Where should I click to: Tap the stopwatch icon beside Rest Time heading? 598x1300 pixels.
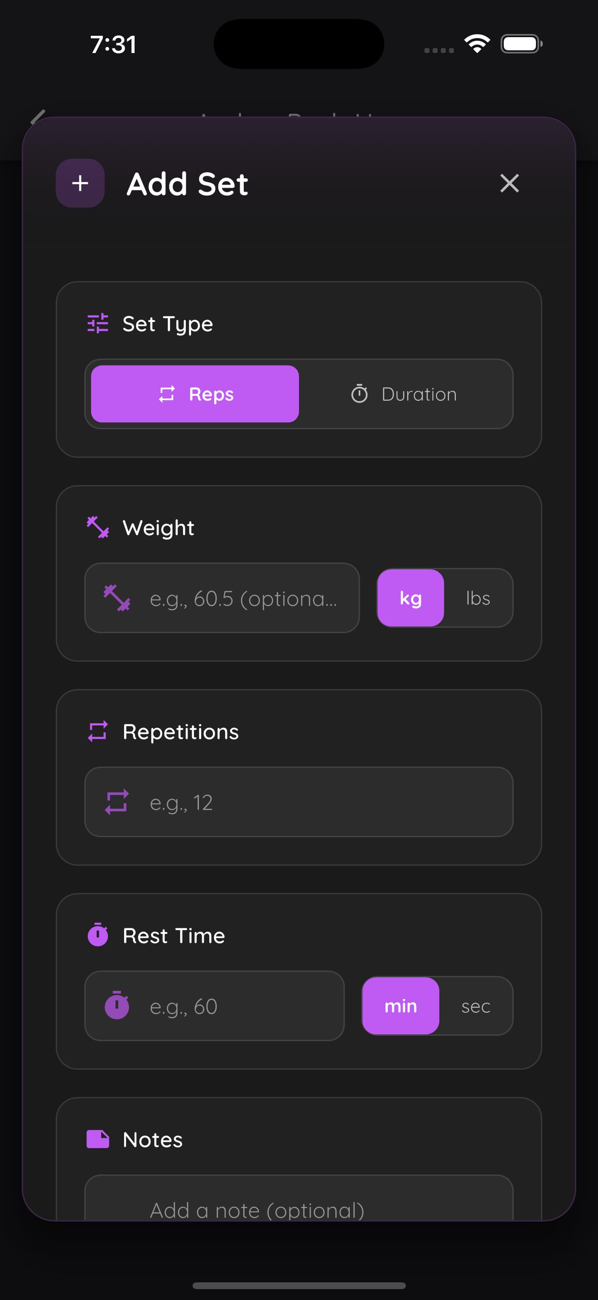pos(98,935)
